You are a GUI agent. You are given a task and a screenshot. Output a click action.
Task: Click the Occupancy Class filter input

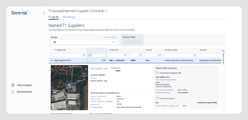pyautogui.click(x=178, y=55)
